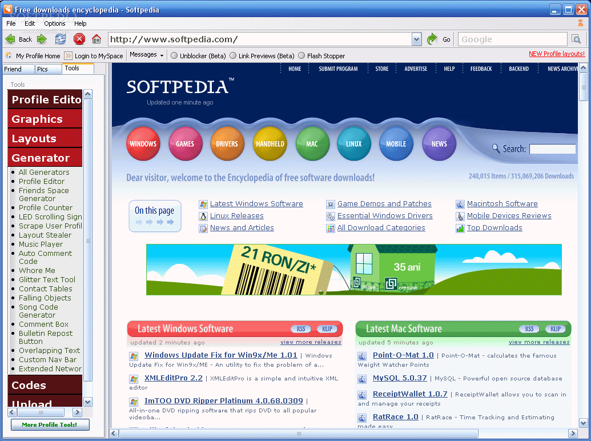
Task: Click the Tools panel scroll right arrow
Action: pos(77,412)
